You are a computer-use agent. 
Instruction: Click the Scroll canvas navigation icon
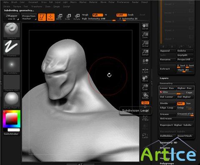click(x=145, y=27)
